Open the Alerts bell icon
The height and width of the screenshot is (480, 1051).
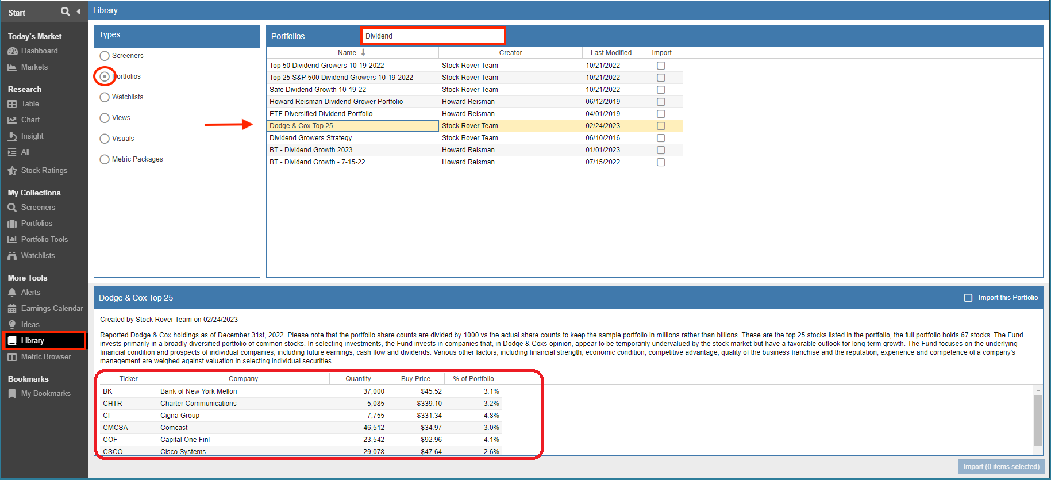point(12,293)
